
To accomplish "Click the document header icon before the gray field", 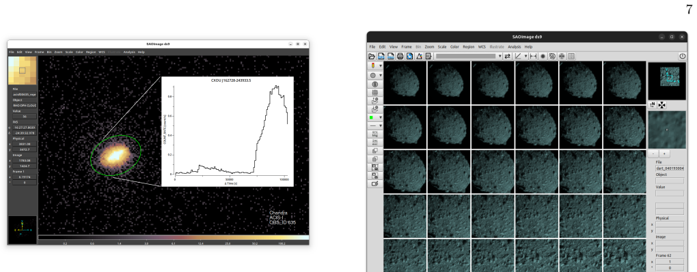I will pos(428,57).
